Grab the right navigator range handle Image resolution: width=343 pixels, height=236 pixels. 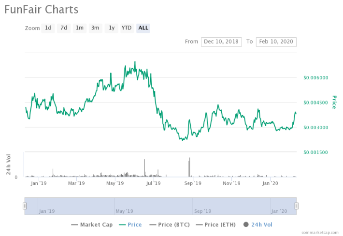point(297,206)
